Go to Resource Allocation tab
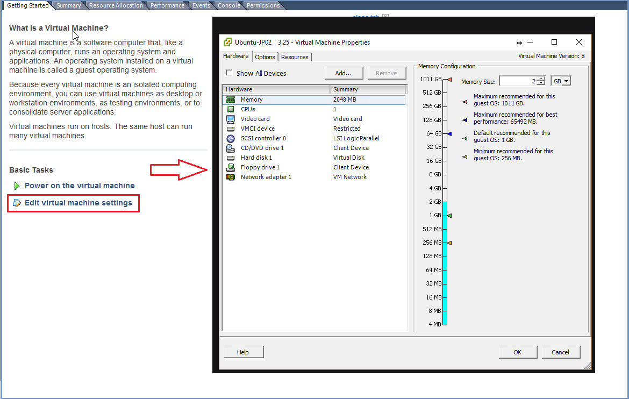Image resolution: width=629 pixels, height=399 pixels. pyautogui.click(x=116, y=5)
